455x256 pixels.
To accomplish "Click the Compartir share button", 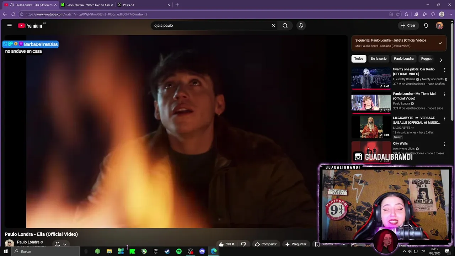I will coord(266,244).
